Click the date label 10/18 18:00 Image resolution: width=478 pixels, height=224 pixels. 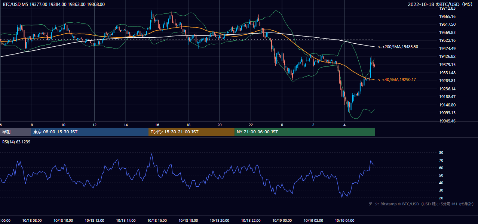click(x=189, y=221)
